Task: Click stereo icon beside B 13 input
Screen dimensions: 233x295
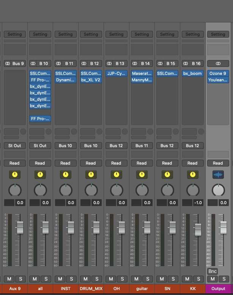Action: [109, 63]
